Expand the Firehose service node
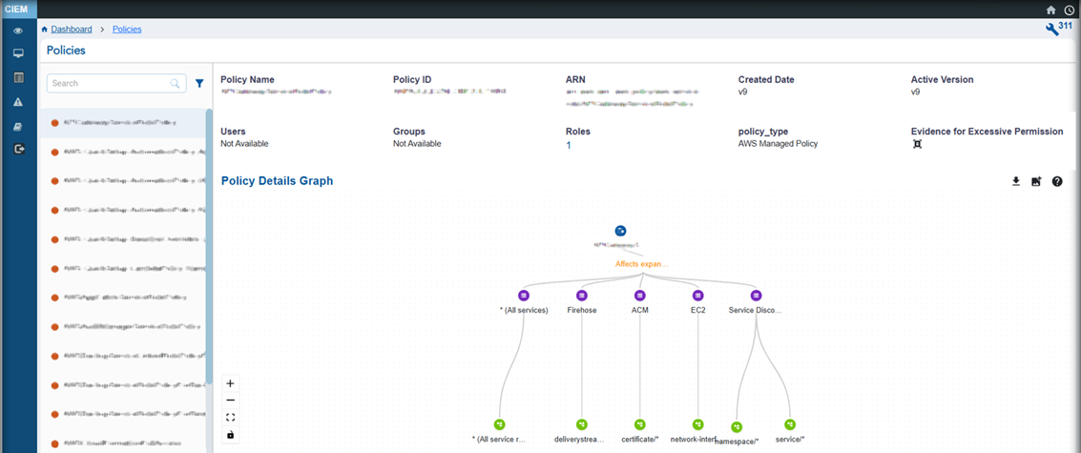The image size is (1081, 453). pos(581,296)
